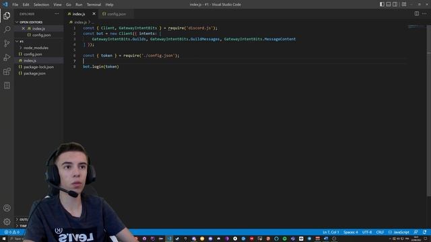Click Ln 7, Col 1 cursor position
This screenshot has width=431, height=242.
[331, 232]
